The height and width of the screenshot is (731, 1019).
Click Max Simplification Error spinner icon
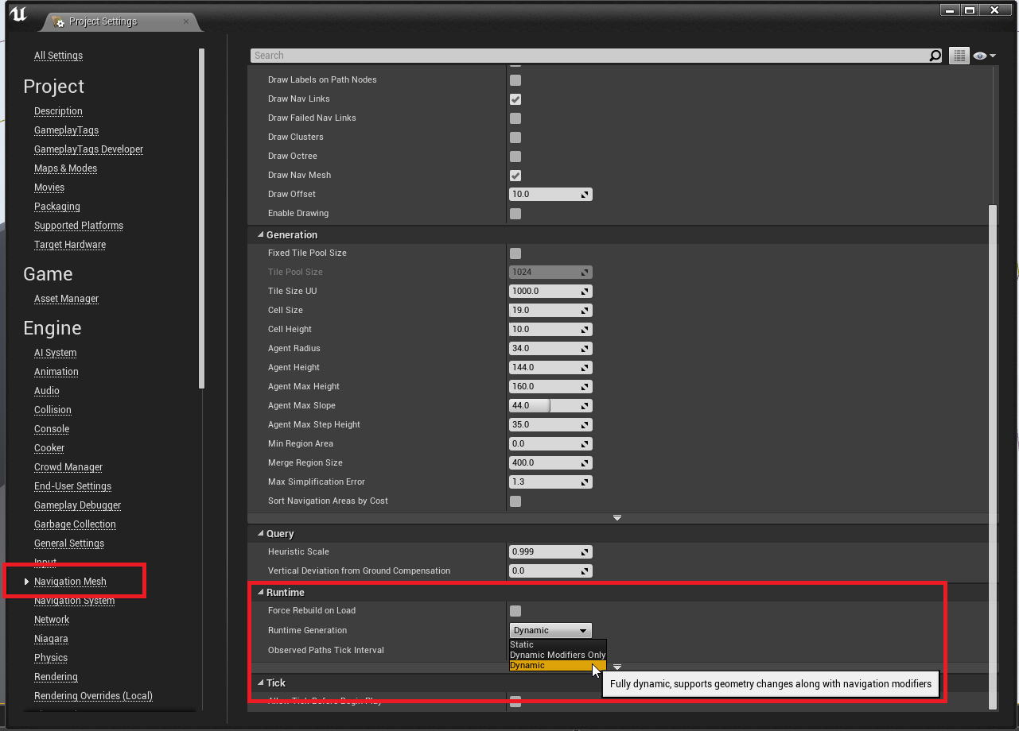click(585, 482)
